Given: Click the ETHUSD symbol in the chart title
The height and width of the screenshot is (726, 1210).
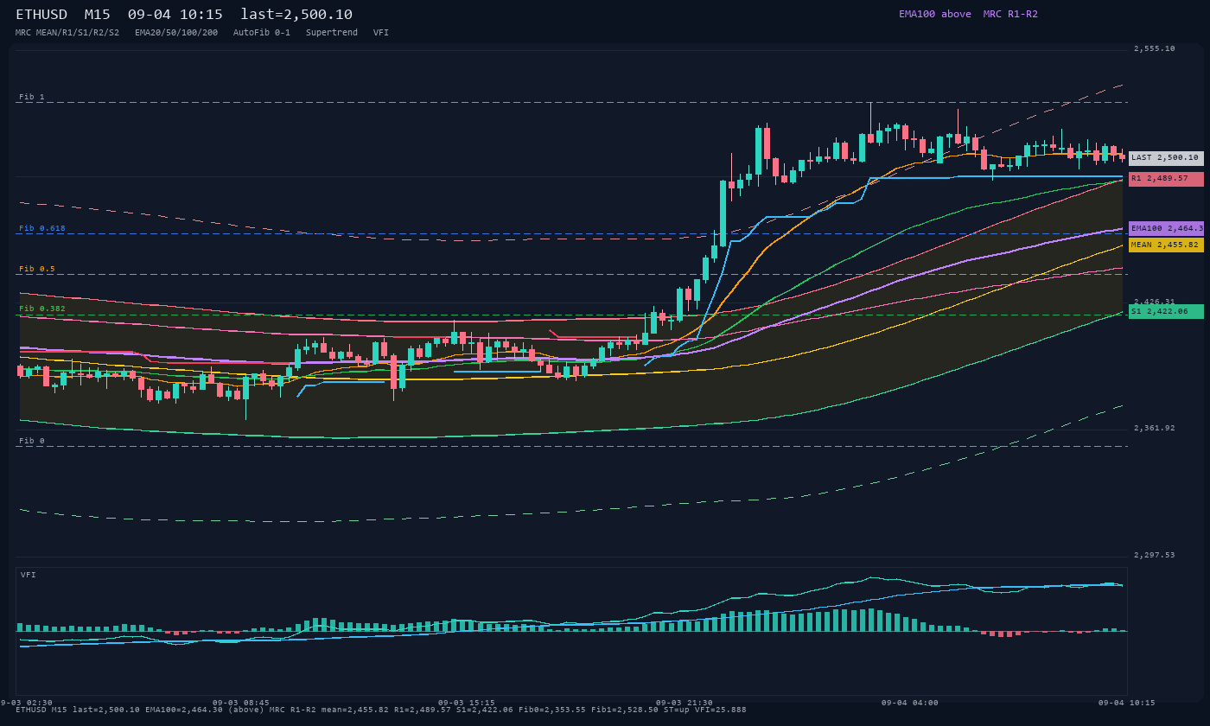Looking at the screenshot, I should [x=41, y=15].
